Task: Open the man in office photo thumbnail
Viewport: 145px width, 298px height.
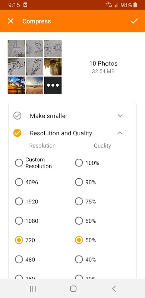Action: (x=53, y=67)
